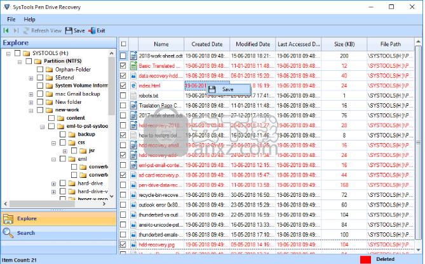Click image icon of outlook error row
The image size is (425, 264).
(133, 205)
